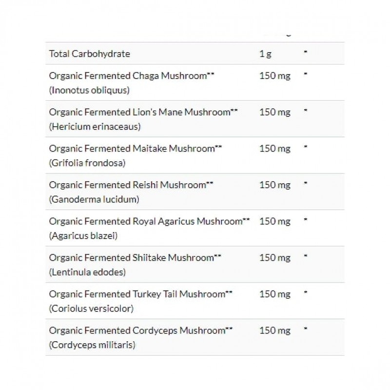
Task: Click the Coriolus versicolor scientific name
Action: pos(91,309)
